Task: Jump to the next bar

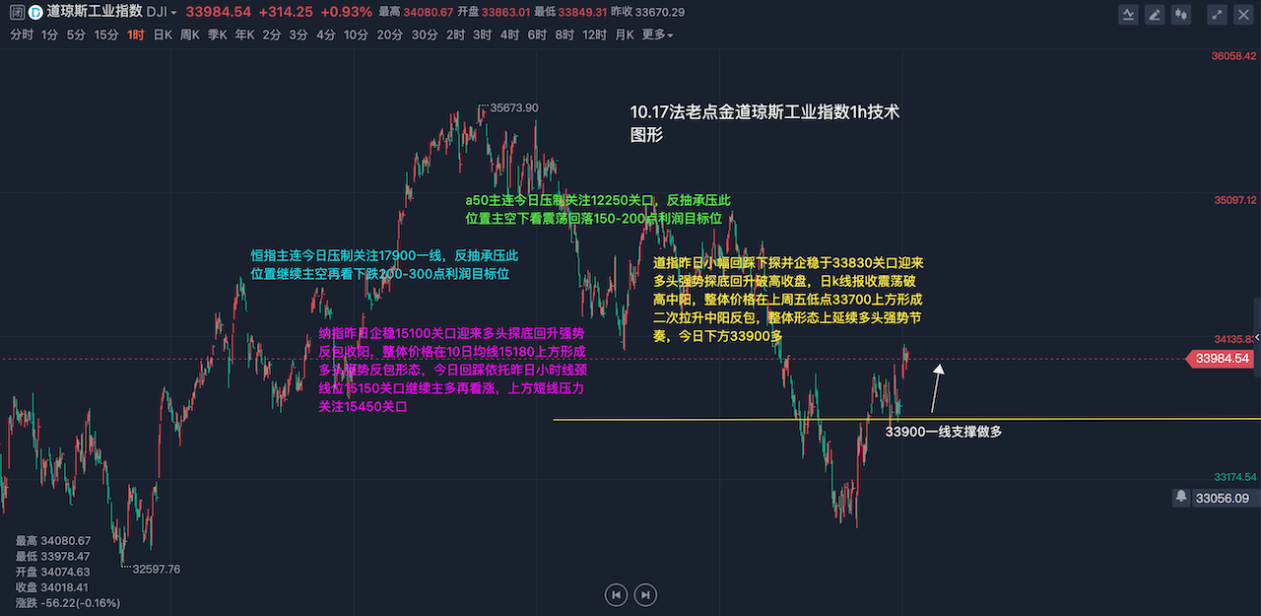Action: point(645,594)
